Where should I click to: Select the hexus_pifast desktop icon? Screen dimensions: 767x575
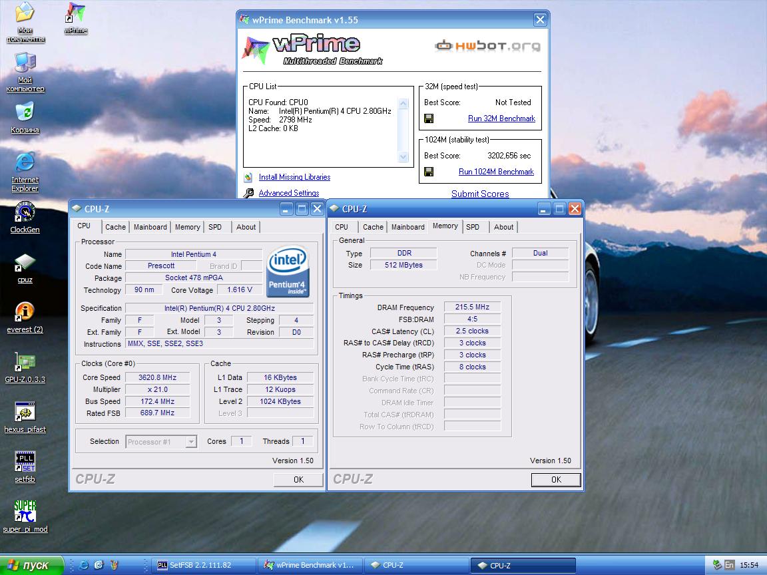(x=25, y=417)
